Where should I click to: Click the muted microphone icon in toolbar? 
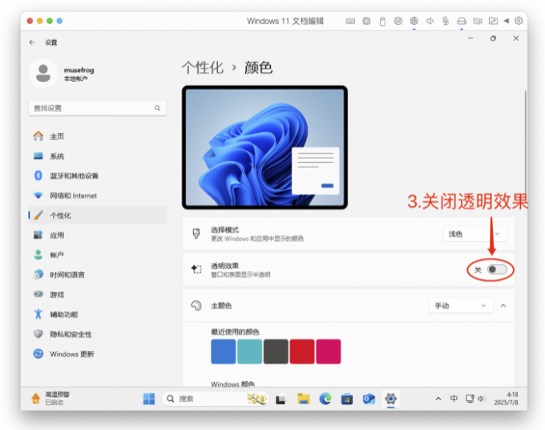click(446, 21)
